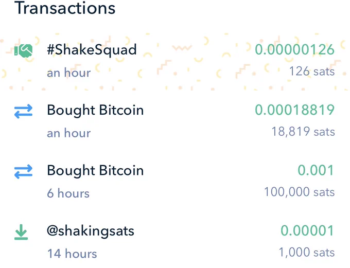
Task: Tap the green download arrow icon
Action: (21, 232)
